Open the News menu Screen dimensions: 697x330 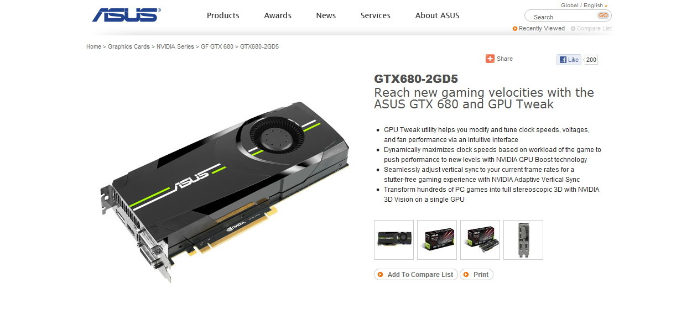[326, 15]
